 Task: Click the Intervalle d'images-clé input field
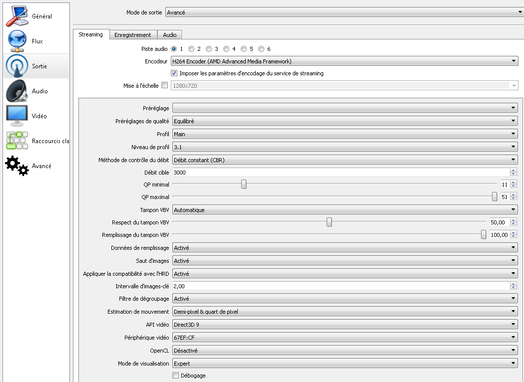point(341,286)
